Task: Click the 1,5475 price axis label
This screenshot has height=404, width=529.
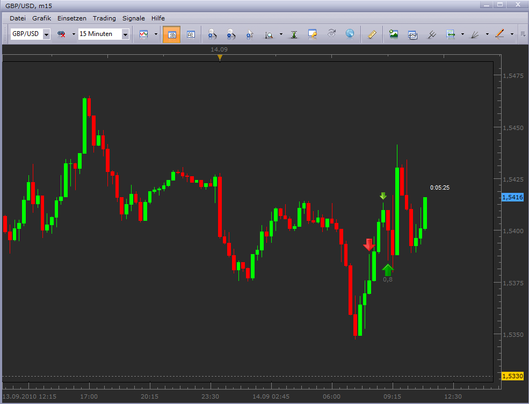Action: [x=513, y=76]
